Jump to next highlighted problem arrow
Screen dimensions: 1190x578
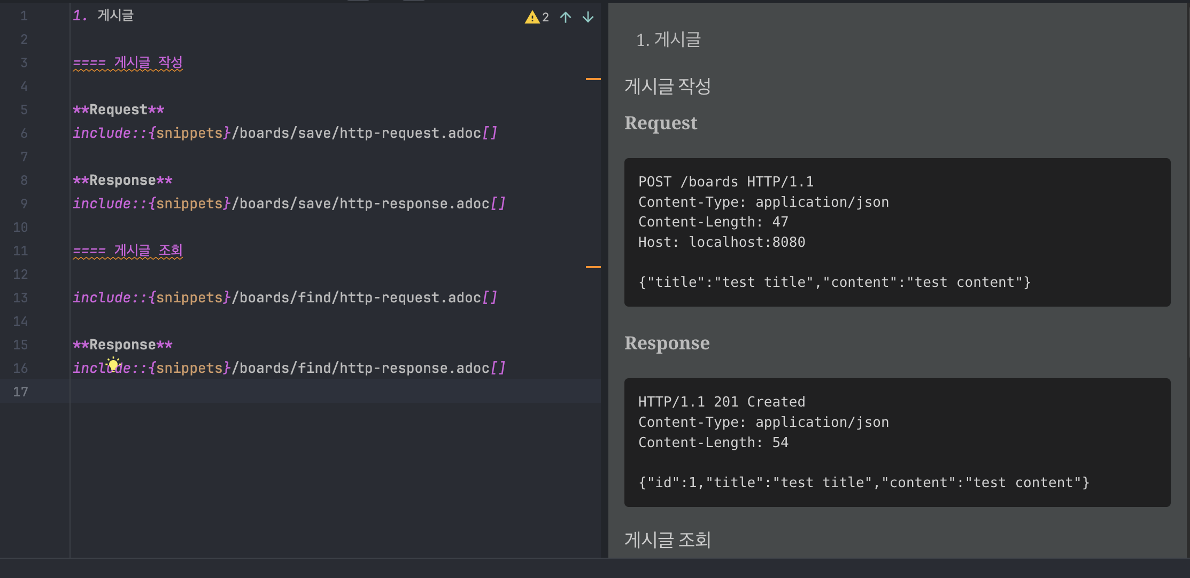pos(588,18)
